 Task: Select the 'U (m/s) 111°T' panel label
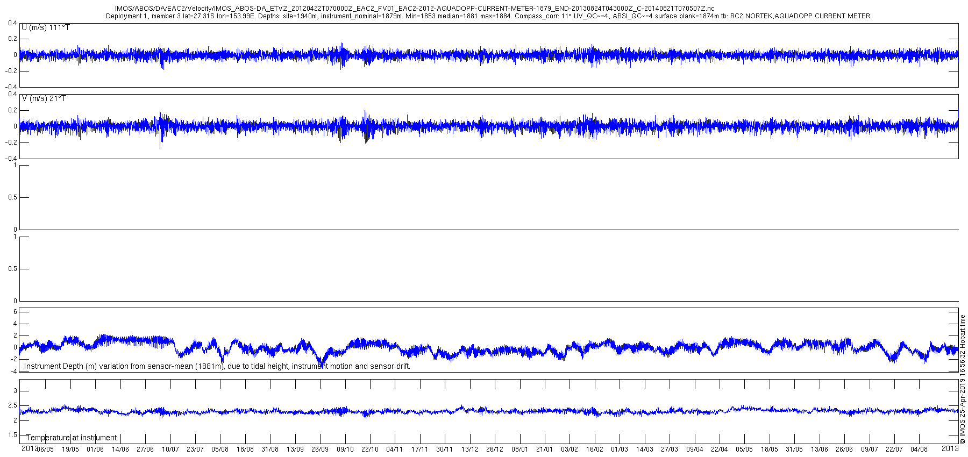tap(46, 27)
